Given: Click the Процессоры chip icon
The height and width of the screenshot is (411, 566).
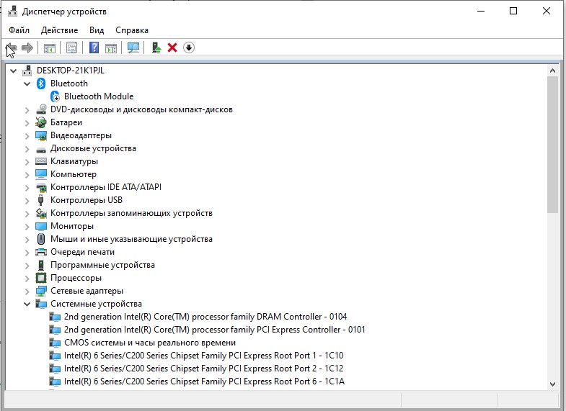Looking at the screenshot, I should (41, 278).
